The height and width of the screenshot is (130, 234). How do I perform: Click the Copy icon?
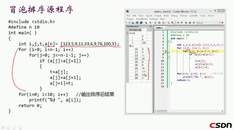click(159, 23)
